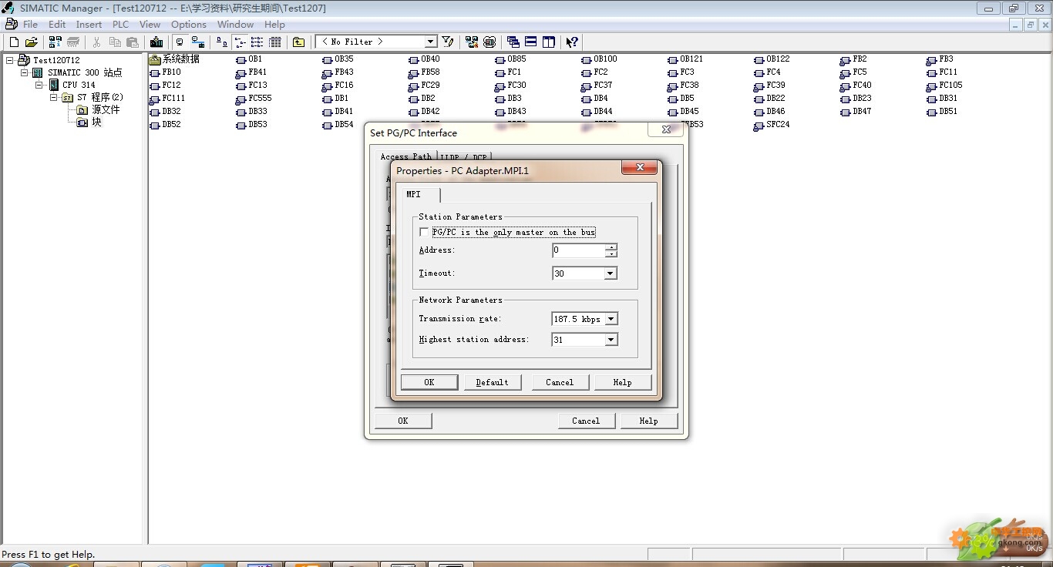
Task: Select the Details view toolbar icon
Action: click(x=274, y=42)
